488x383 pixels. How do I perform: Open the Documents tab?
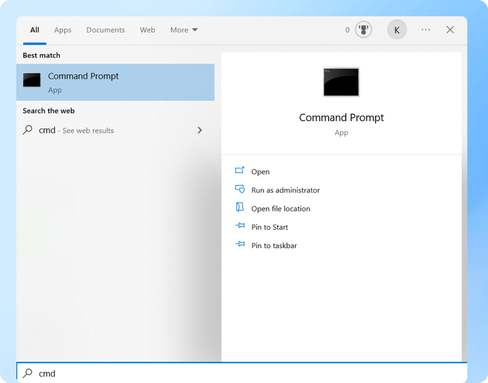[x=106, y=30]
